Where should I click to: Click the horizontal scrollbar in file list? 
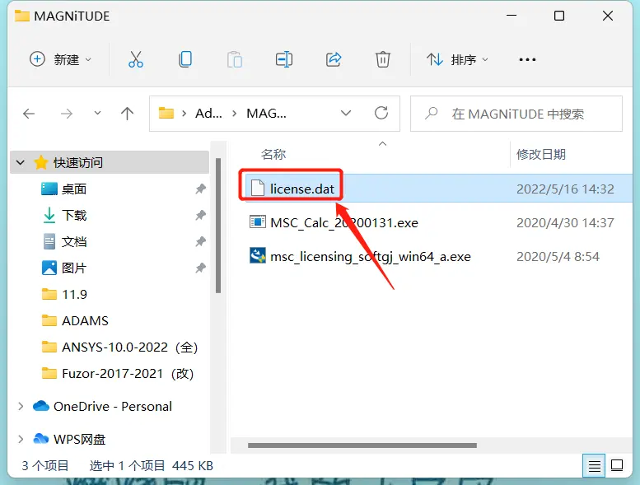point(362,445)
